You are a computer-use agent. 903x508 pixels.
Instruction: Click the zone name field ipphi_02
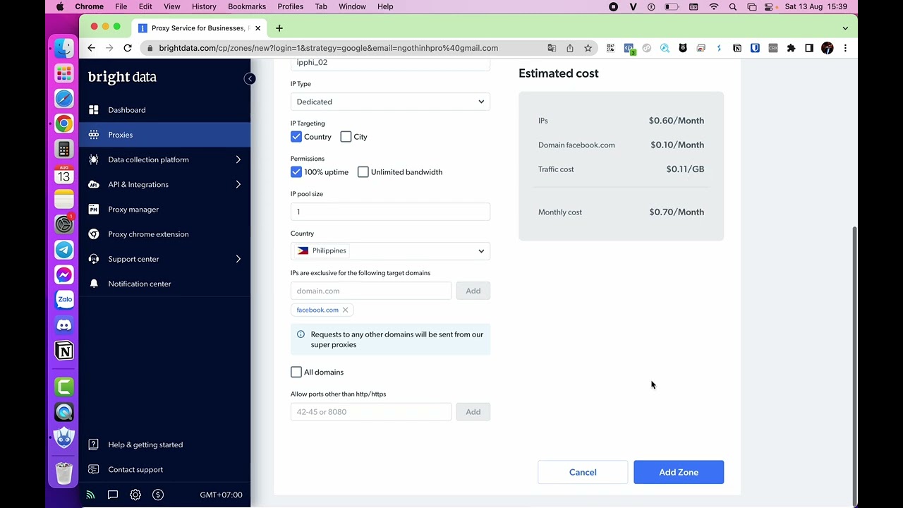coord(390,64)
